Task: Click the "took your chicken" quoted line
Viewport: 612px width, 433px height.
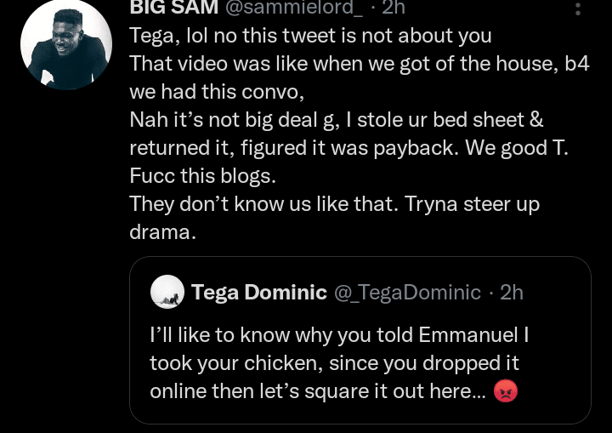Action: coord(334,363)
